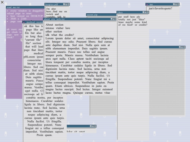Maximize the likes window
Image resolution: width=190 pixels, height=142 pixels.
(146, 12)
